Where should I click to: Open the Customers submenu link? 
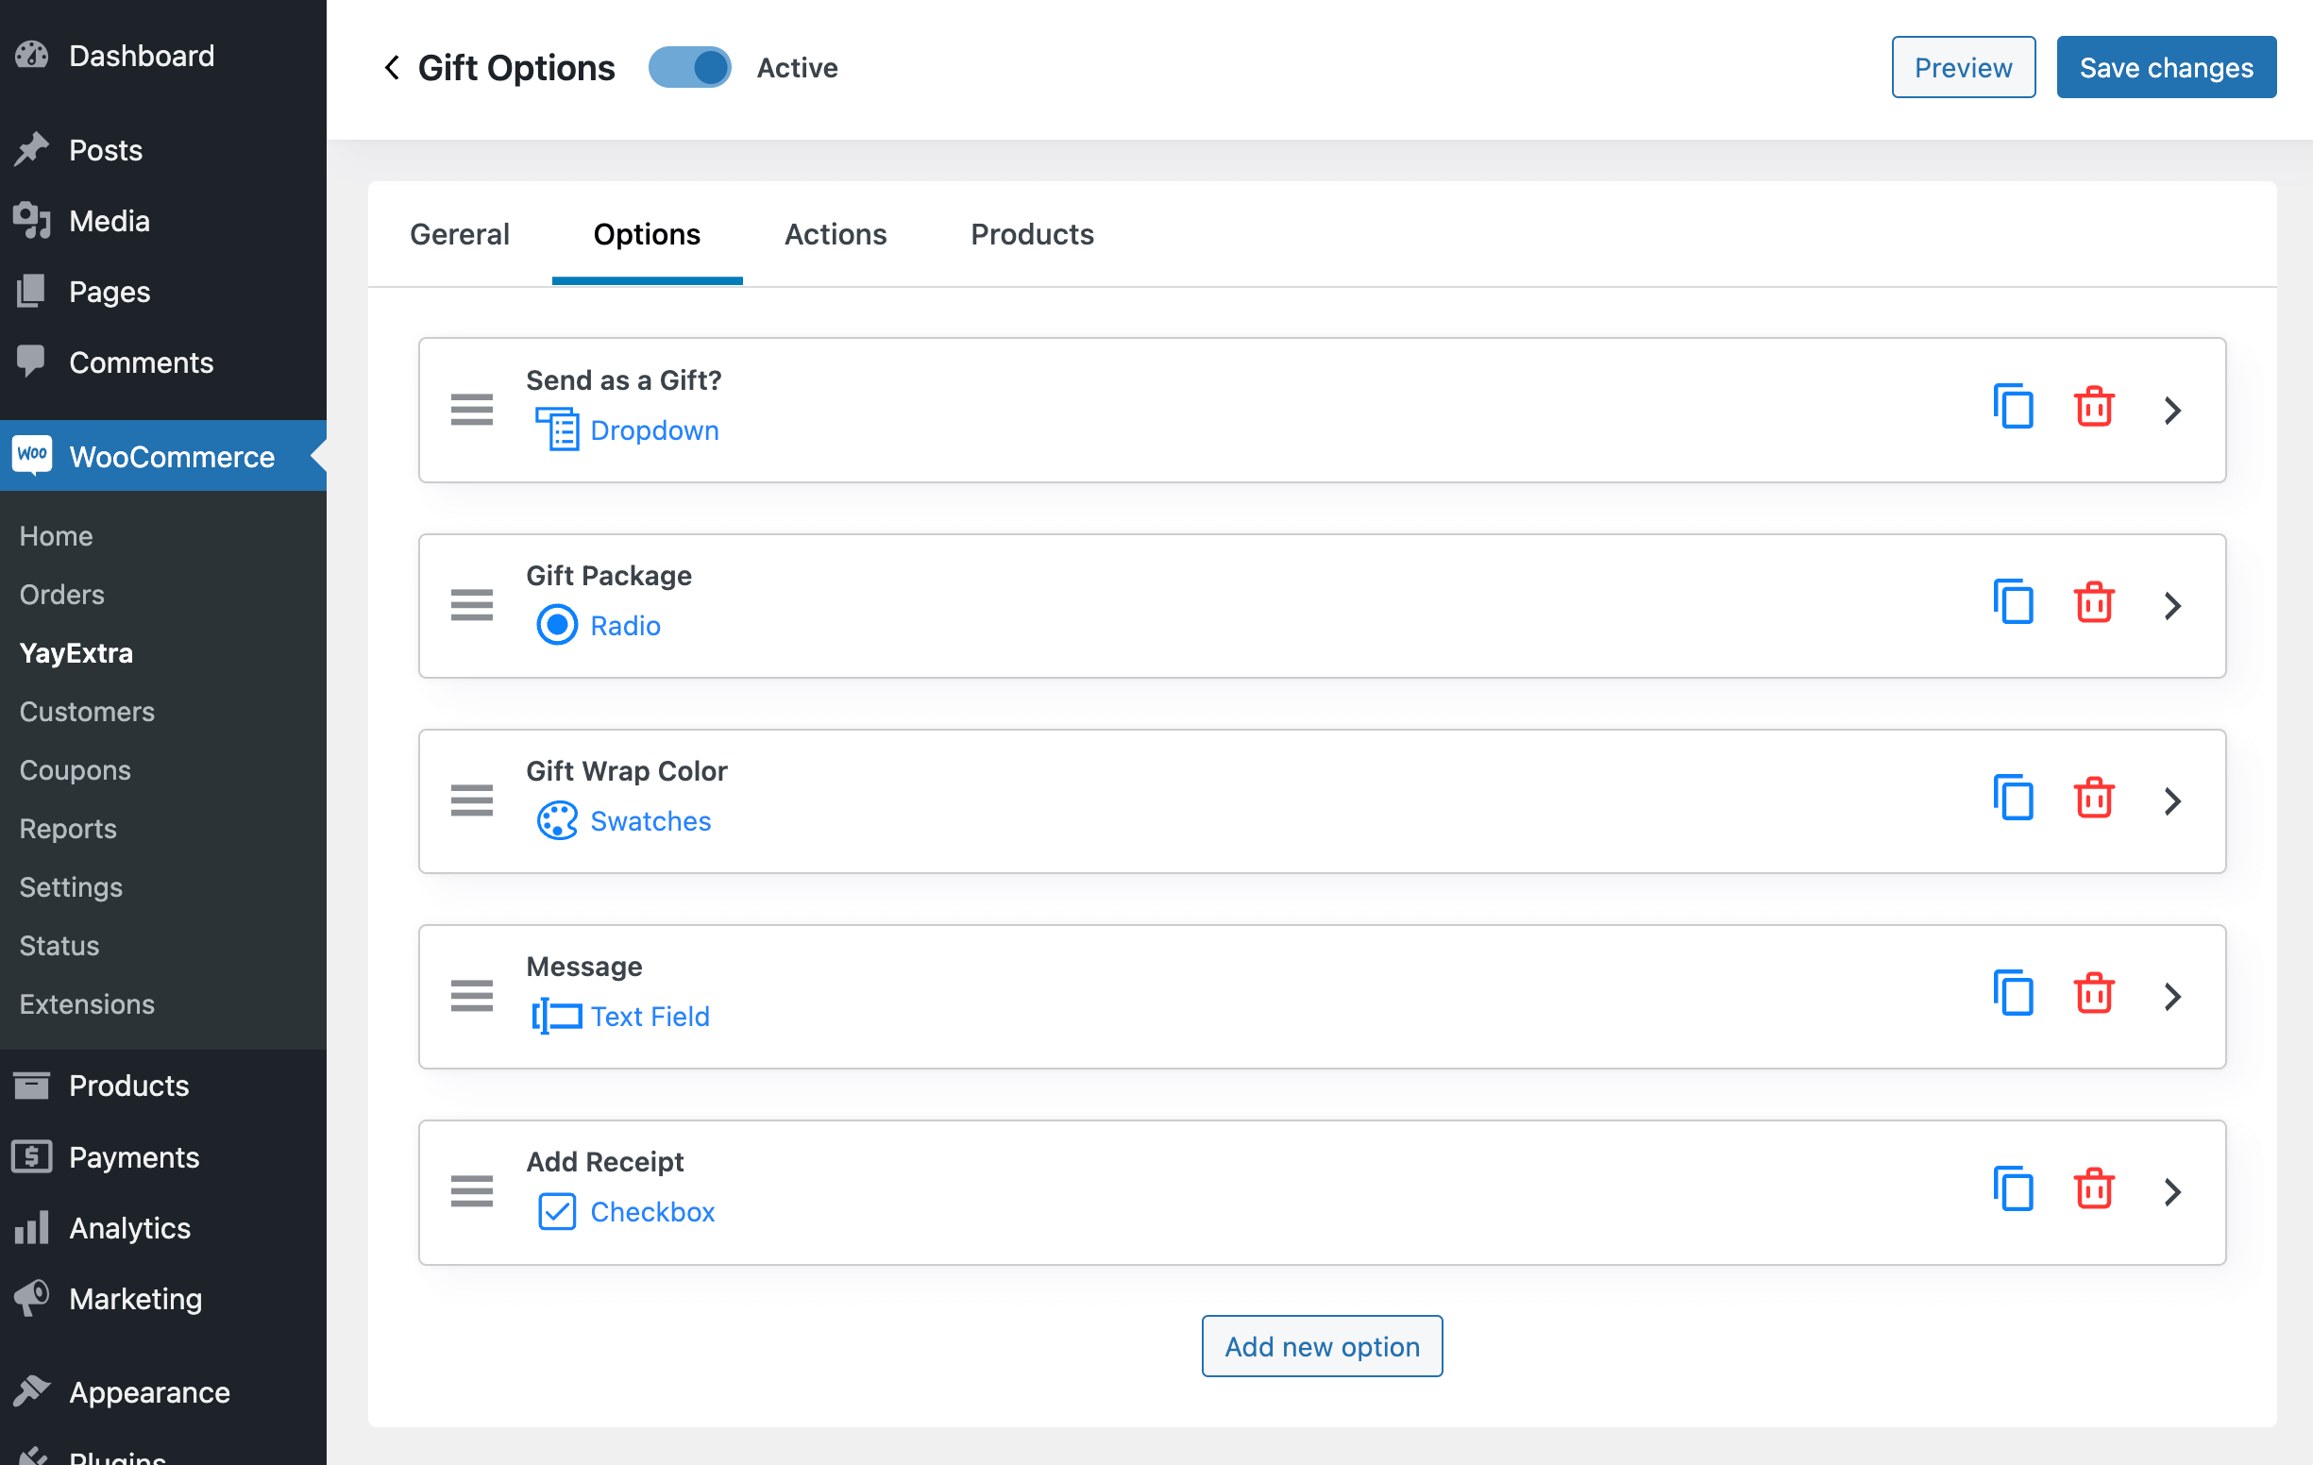(87, 712)
